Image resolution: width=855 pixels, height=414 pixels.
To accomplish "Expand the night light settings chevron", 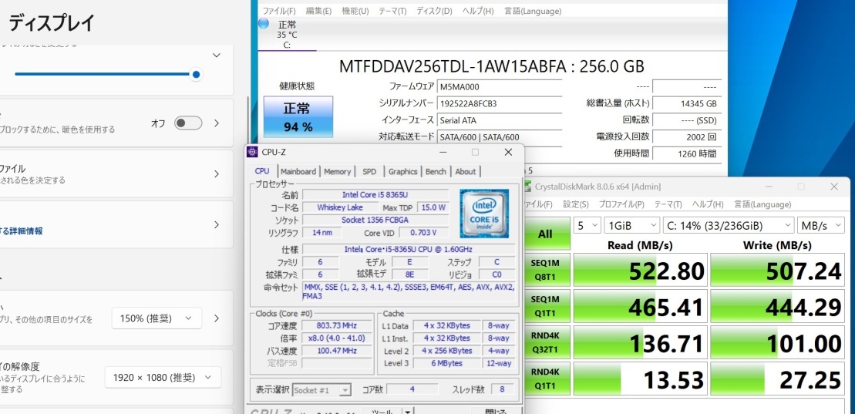I will 217,123.
